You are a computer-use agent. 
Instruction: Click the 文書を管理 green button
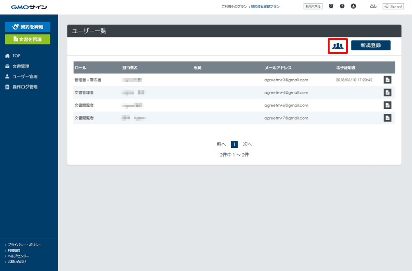coord(28,39)
